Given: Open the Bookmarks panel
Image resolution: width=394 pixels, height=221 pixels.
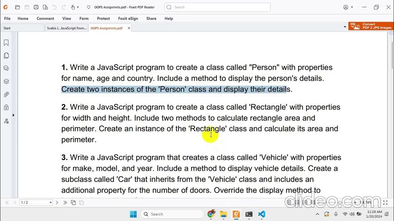Looking at the screenshot, I should [x=6, y=43].
